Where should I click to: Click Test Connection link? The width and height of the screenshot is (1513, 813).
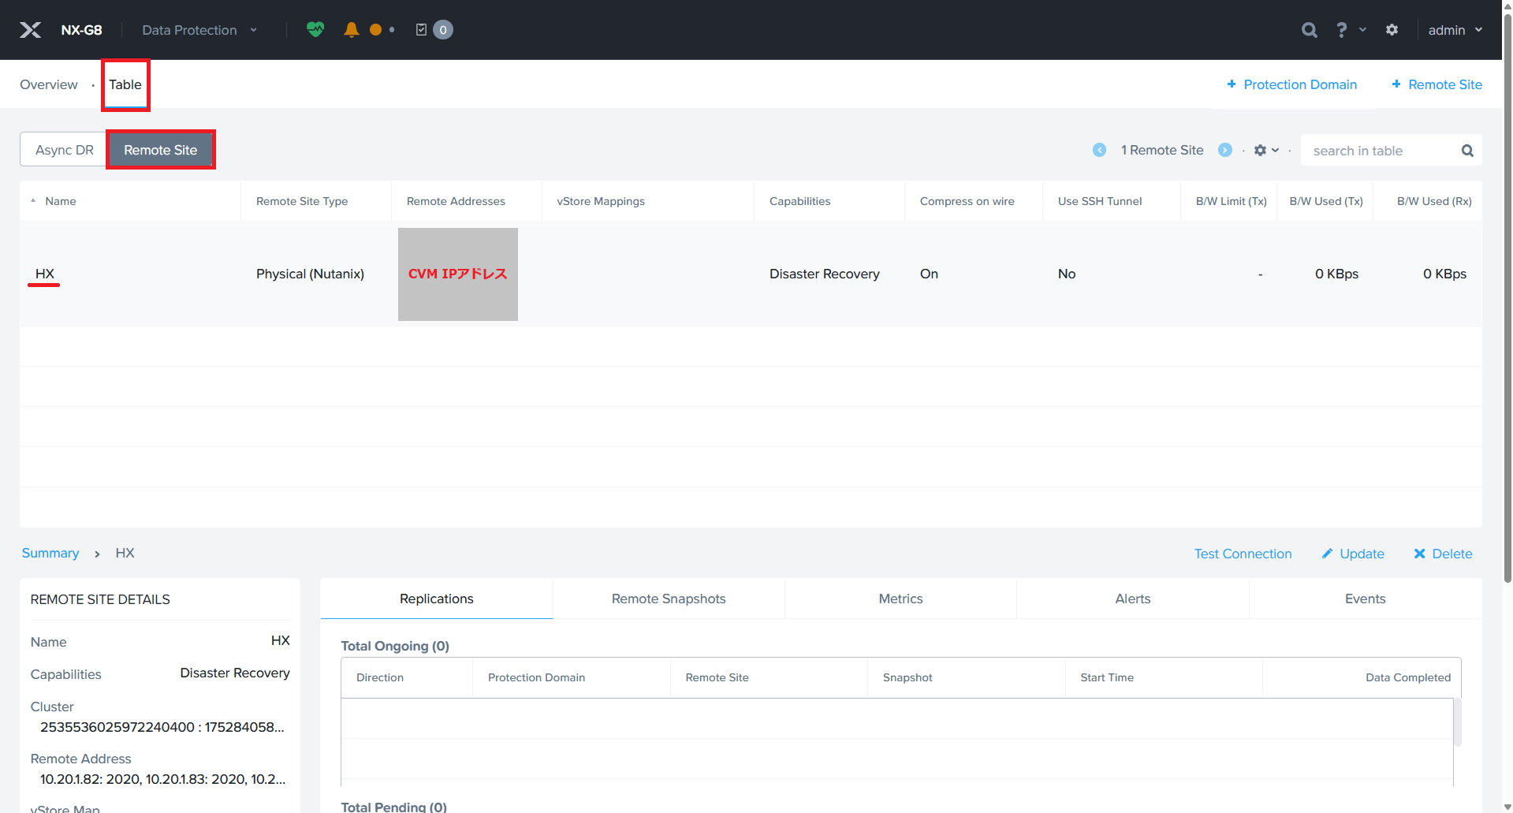[x=1243, y=554]
